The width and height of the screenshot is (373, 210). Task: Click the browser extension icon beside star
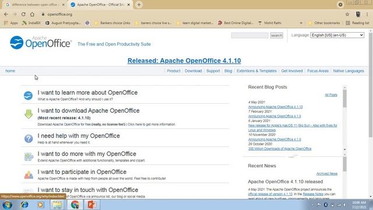(358, 14)
